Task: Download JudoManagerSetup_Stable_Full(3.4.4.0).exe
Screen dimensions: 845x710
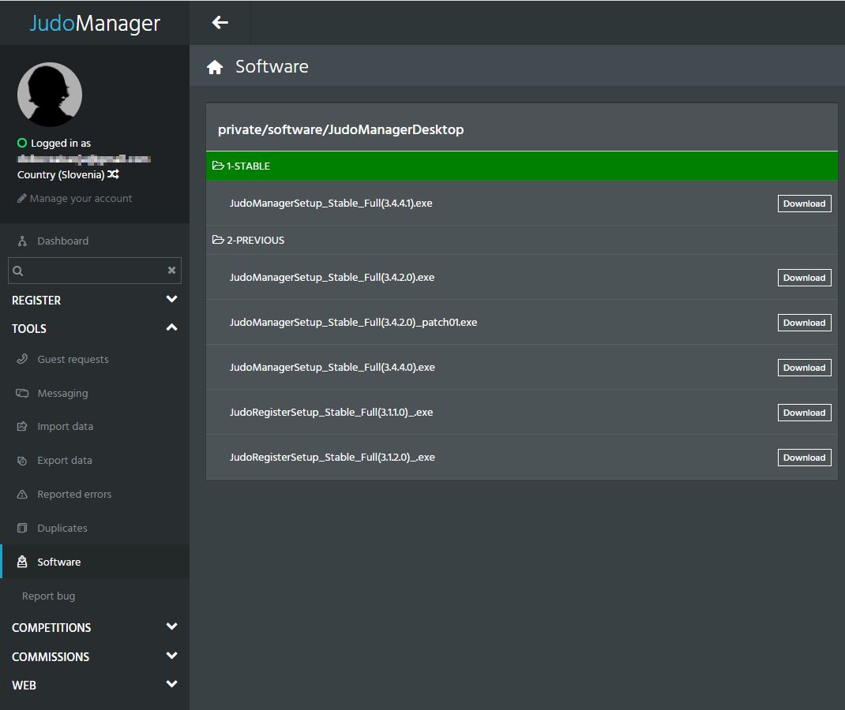Action: pyautogui.click(x=804, y=368)
